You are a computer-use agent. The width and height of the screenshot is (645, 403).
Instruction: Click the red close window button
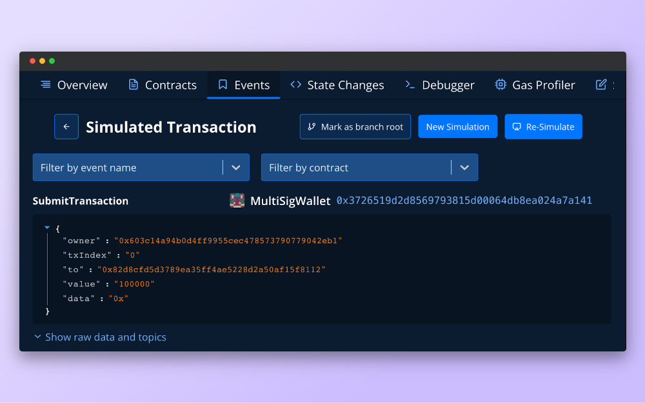click(32, 61)
